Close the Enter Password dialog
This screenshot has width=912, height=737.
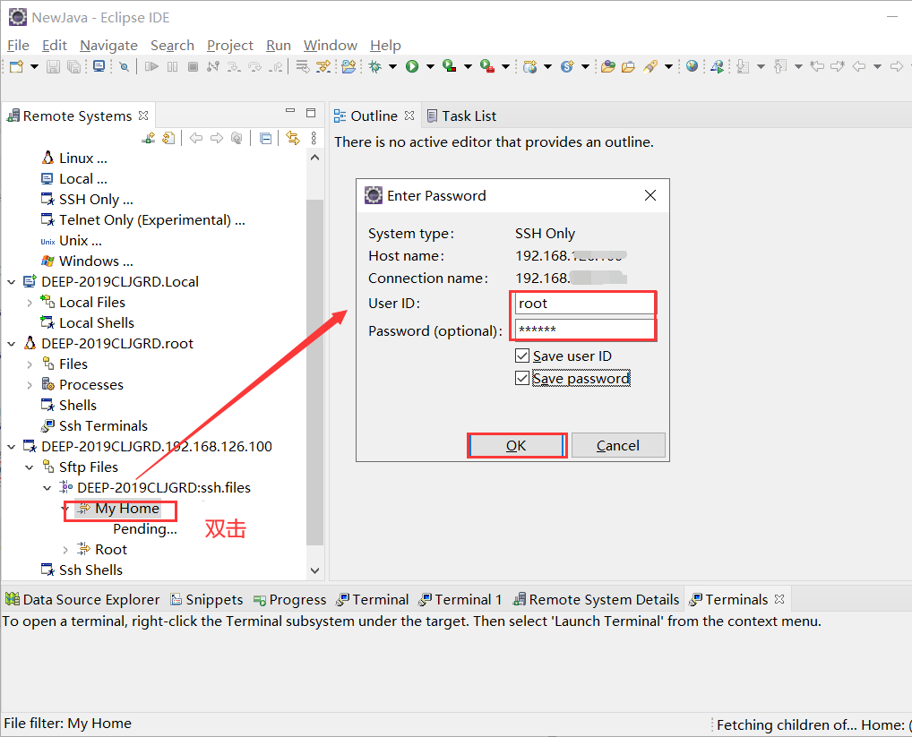pyautogui.click(x=650, y=195)
